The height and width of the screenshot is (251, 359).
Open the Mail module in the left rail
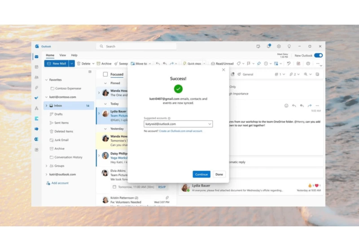point(36,56)
